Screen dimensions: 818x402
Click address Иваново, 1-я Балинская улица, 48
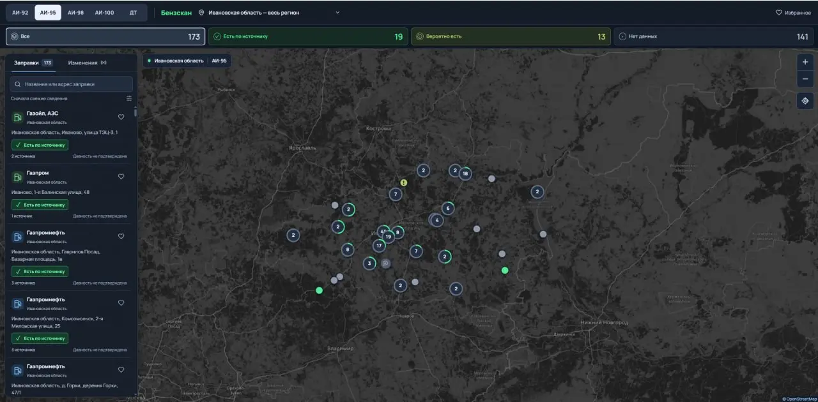tap(50, 192)
